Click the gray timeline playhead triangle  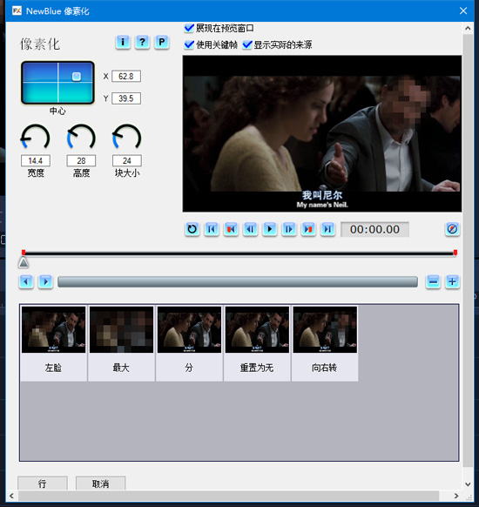pyautogui.click(x=24, y=263)
